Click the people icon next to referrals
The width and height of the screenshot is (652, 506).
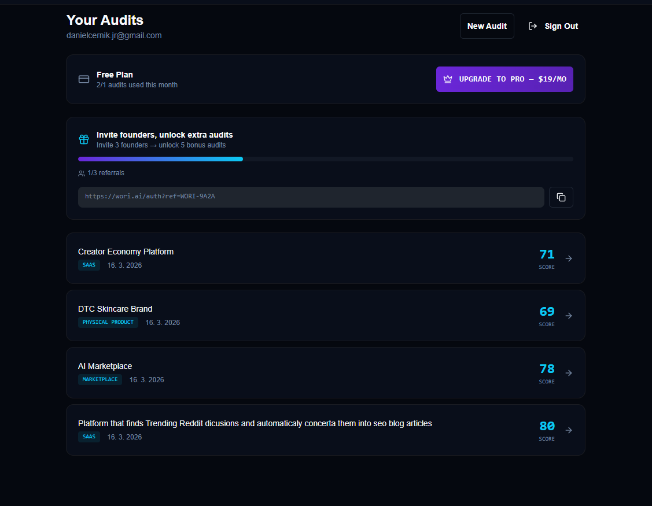click(x=82, y=173)
